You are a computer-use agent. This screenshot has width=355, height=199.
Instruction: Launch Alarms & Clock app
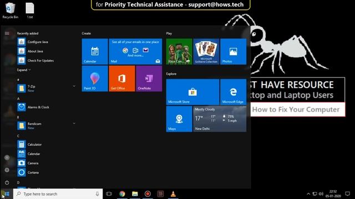pos(47,107)
